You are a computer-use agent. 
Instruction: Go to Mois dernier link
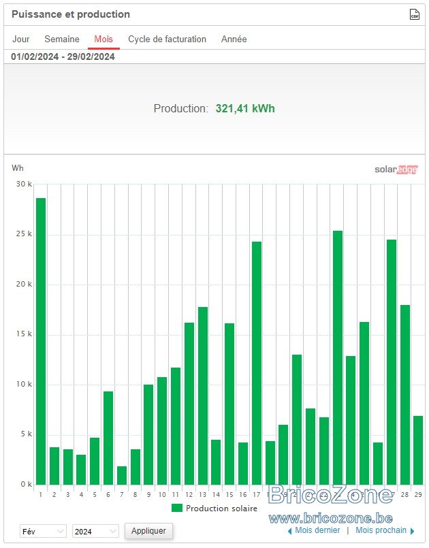coord(317,530)
